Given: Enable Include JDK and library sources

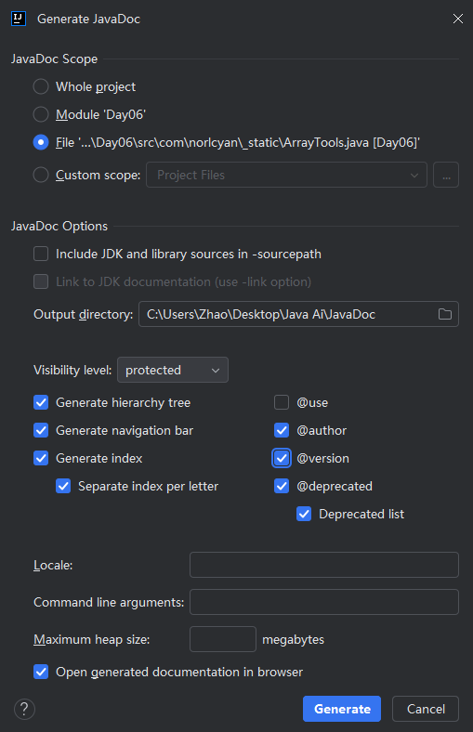Looking at the screenshot, I should pos(41,254).
